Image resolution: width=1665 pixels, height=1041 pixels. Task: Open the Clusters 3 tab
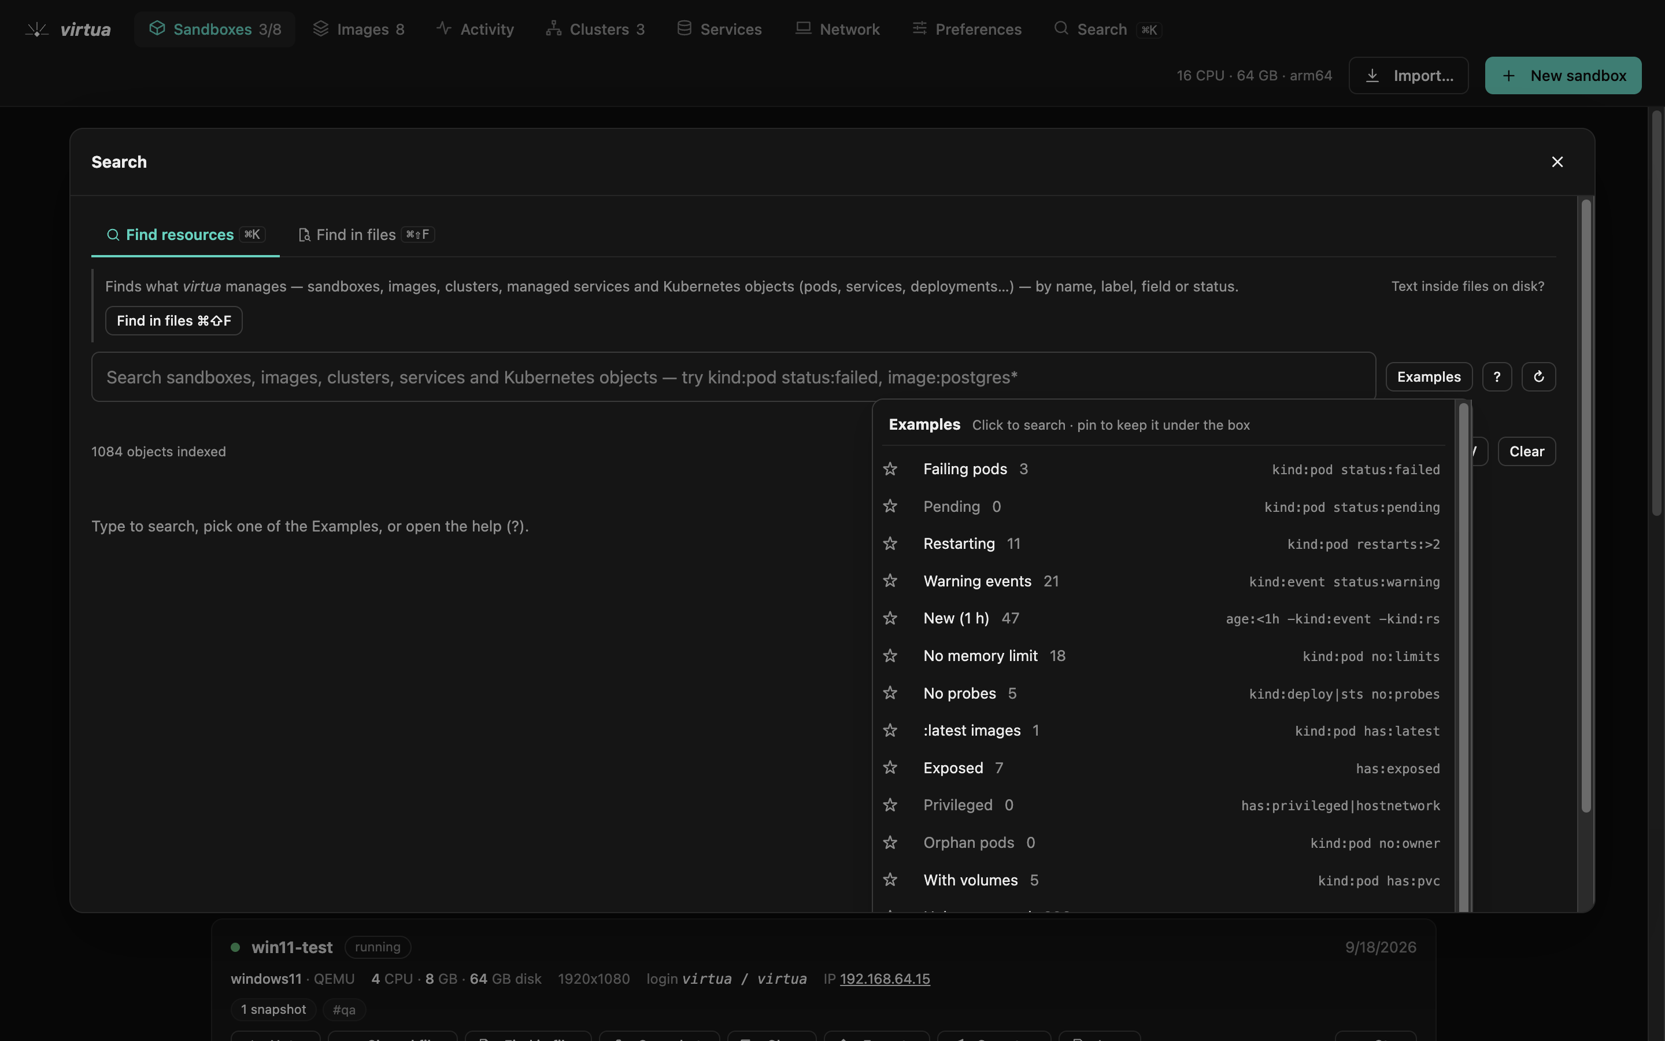click(x=595, y=29)
